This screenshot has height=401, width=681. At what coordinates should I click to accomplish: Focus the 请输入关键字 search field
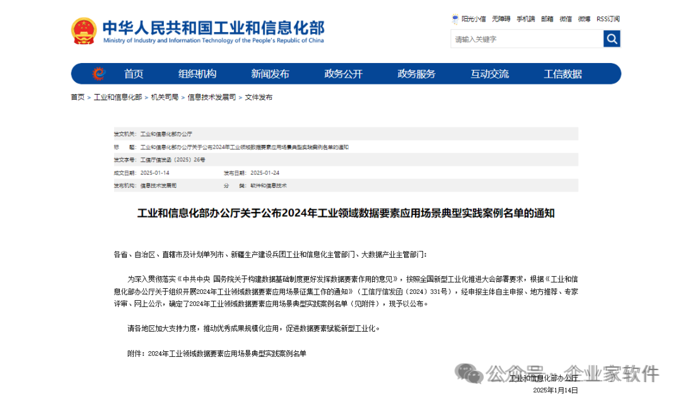point(527,39)
